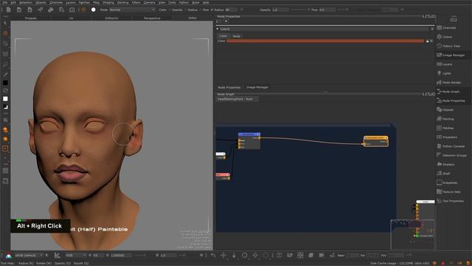Select the Image Manager tab
The height and width of the screenshot is (266, 472).
point(257,87)
